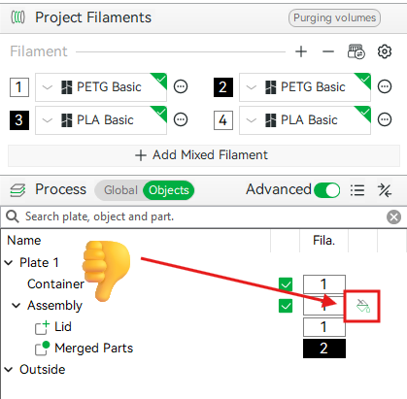Switch to the Global process tab
This screenshot has width=407, height=399.
coord(120,190)
